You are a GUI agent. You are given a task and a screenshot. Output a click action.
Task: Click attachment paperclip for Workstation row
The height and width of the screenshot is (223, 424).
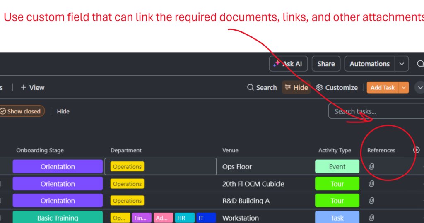tap(371, 218)
